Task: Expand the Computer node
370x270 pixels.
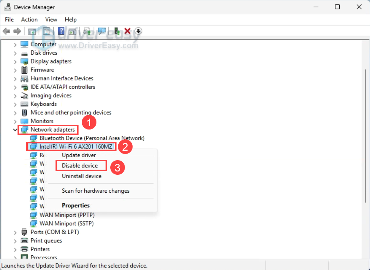Action: (15, 45)
